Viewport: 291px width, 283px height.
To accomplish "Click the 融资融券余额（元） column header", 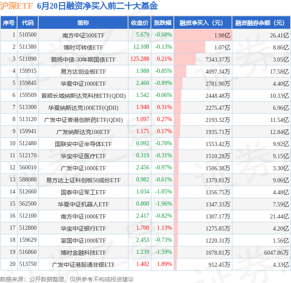I will [261, 22].
